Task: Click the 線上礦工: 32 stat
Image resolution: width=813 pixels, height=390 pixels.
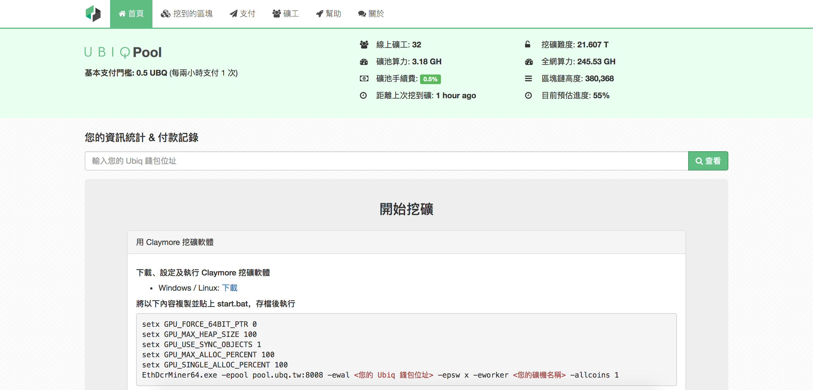Action: coord(399,45)
